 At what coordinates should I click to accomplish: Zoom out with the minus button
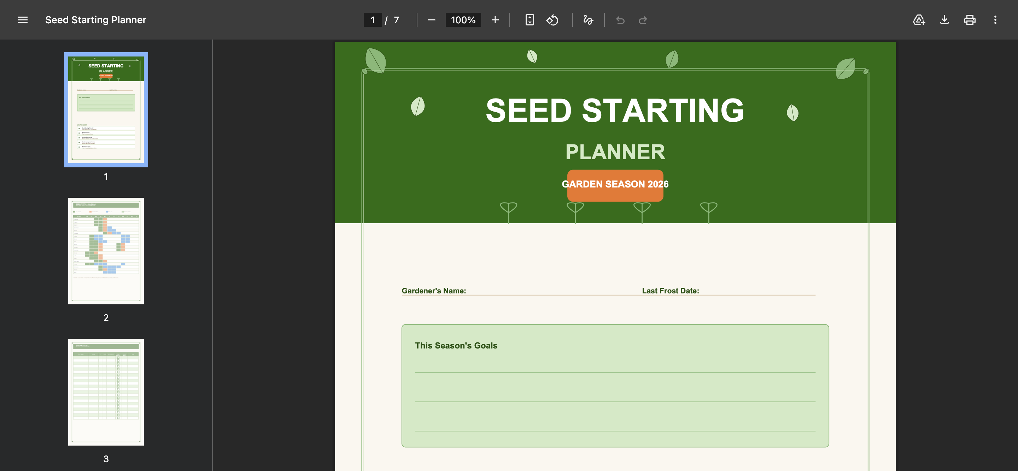(x=432, y=20)
